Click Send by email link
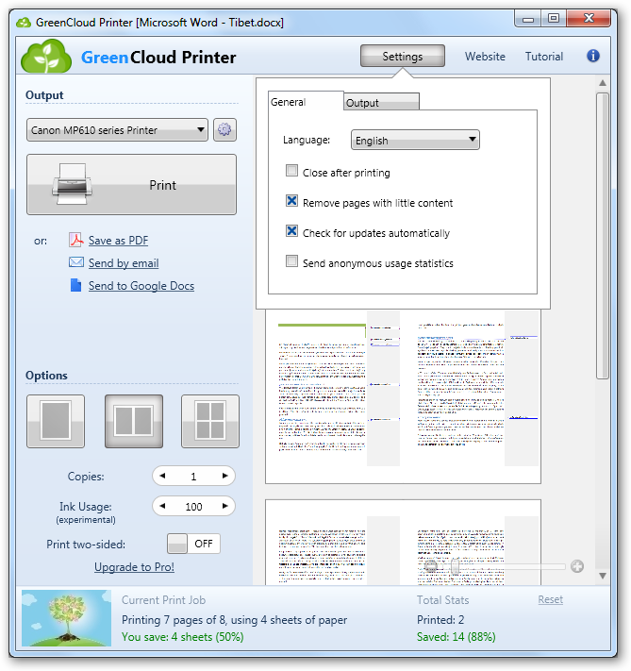631x671 pixels. coord(124,263)
